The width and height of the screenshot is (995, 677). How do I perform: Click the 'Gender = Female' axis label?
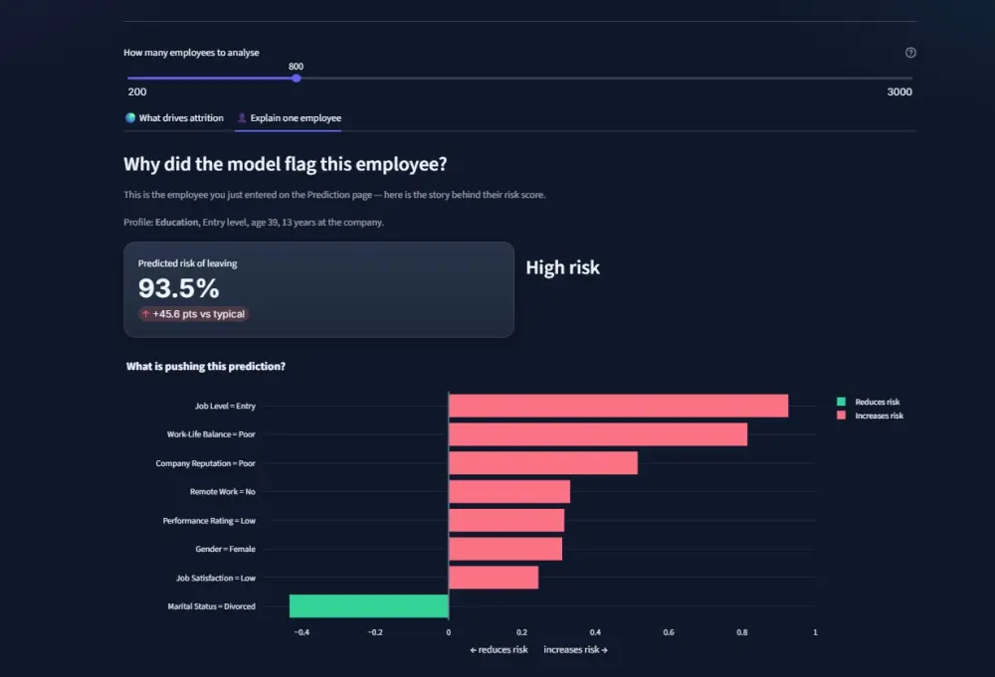225,549
